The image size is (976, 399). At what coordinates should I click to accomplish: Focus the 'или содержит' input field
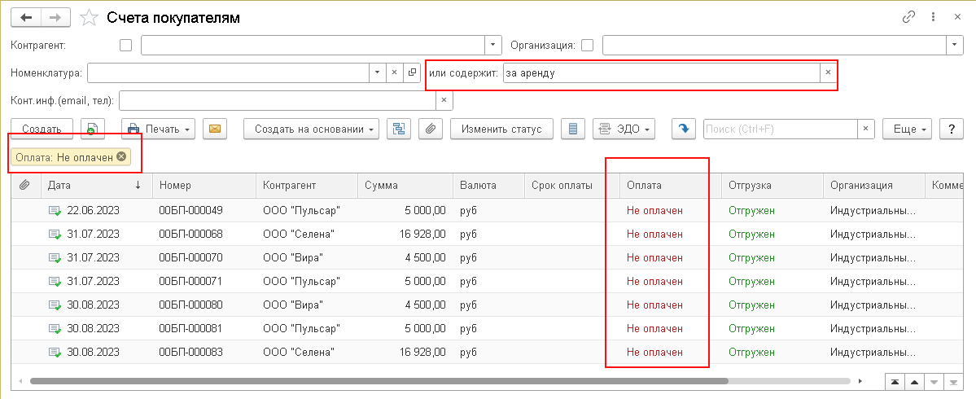coord(661,72)
